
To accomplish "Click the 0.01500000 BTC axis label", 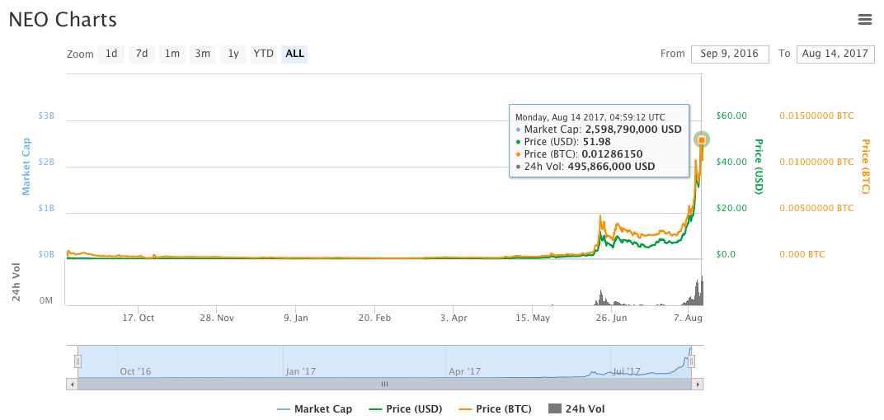I will coord(816,116).
